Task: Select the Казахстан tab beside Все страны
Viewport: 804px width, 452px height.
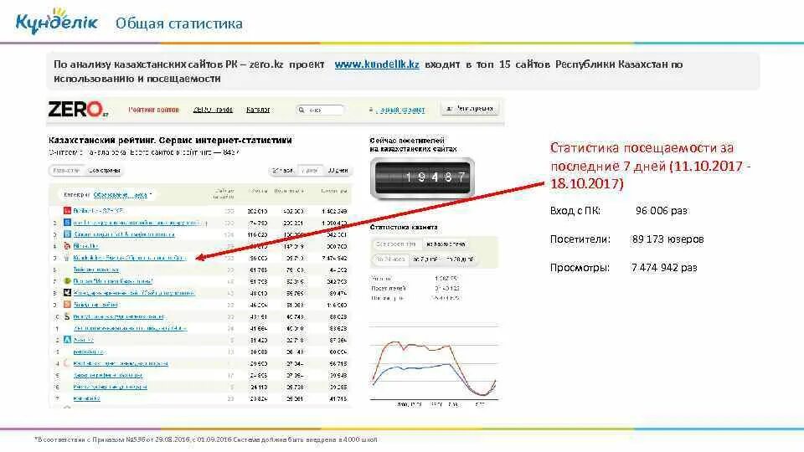Action: (x=66, y=171)
